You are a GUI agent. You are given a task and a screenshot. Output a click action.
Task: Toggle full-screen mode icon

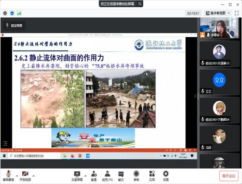click(x=237, y=13)
